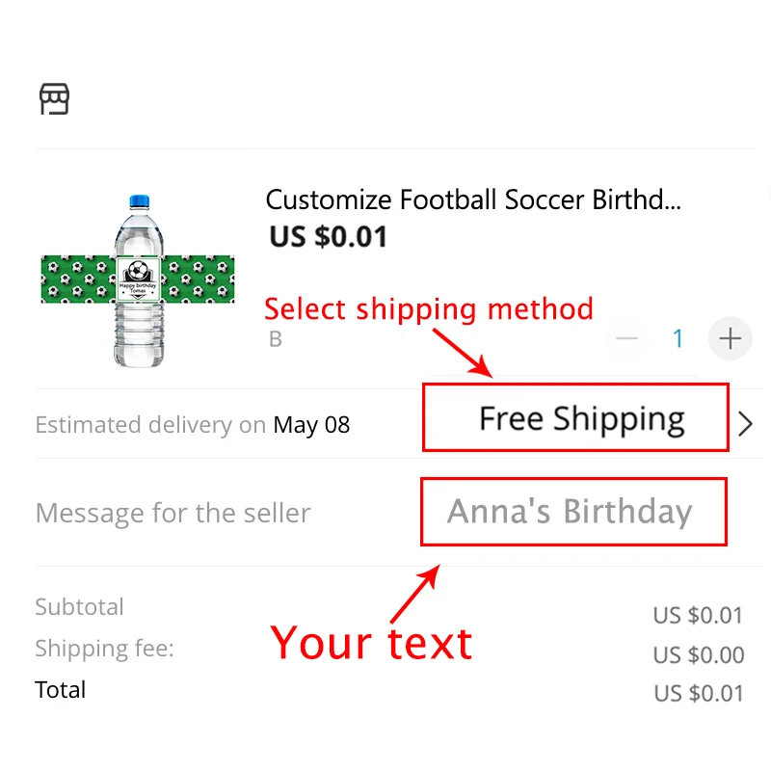771x771 pixels.
Task: Click the quantity number 1
Action: click(678, 338)
